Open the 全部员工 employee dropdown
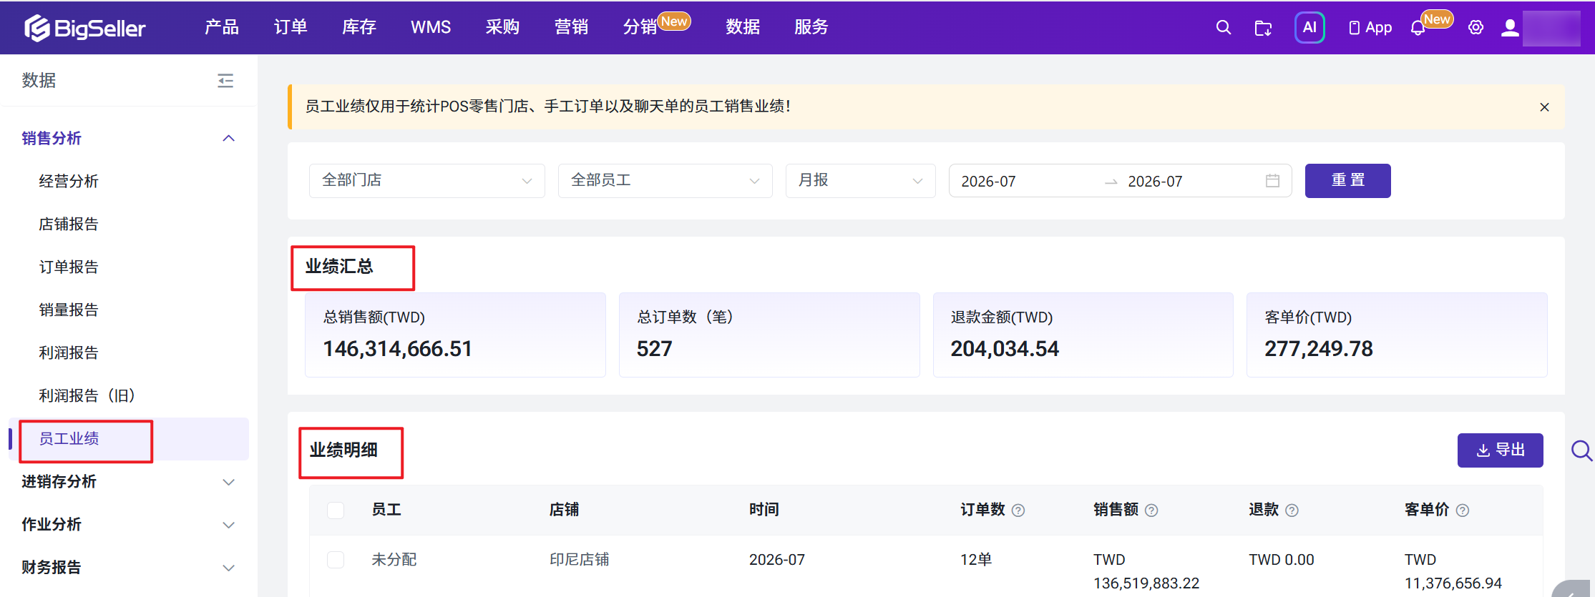Screen dimensions: 1595x597 [x=665, y=181]
